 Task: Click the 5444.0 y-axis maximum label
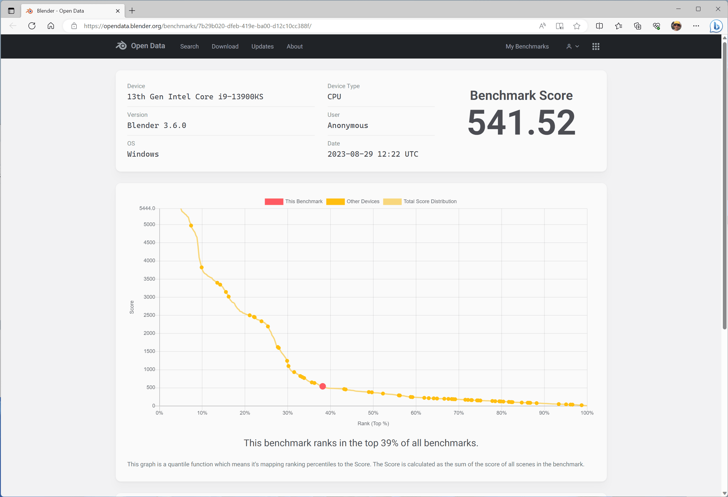point(147,208)
